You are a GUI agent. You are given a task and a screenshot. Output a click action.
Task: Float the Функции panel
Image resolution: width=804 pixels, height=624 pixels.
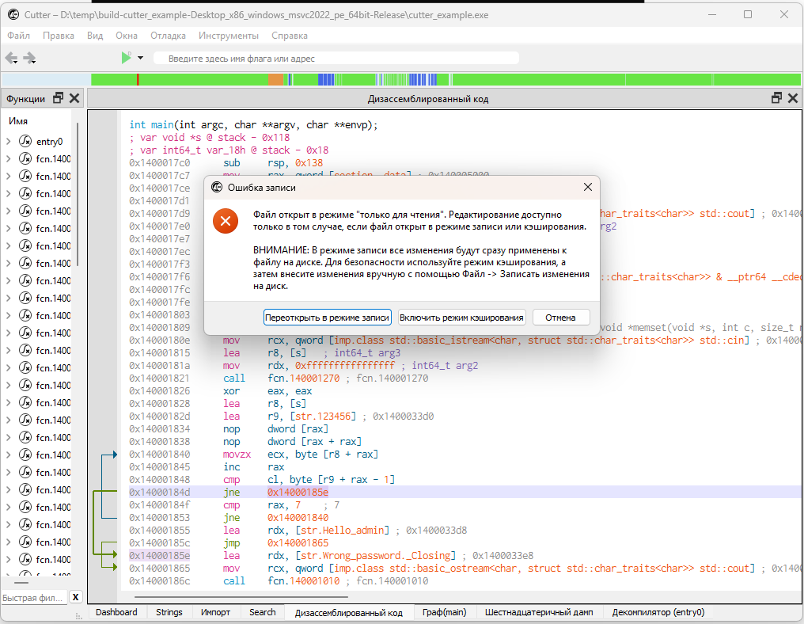tap(59, 98)
